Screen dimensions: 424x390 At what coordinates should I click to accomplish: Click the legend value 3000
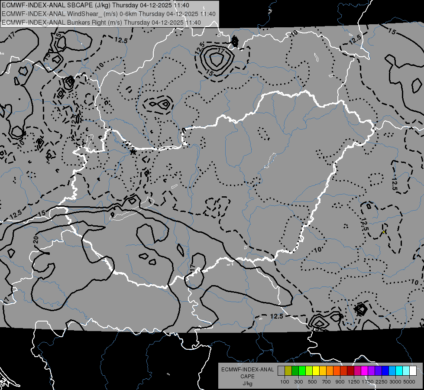point(395,382)
